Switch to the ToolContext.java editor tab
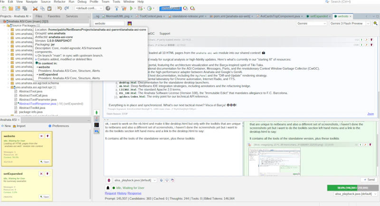Screen dimensions: 380x206 point(151,16)
